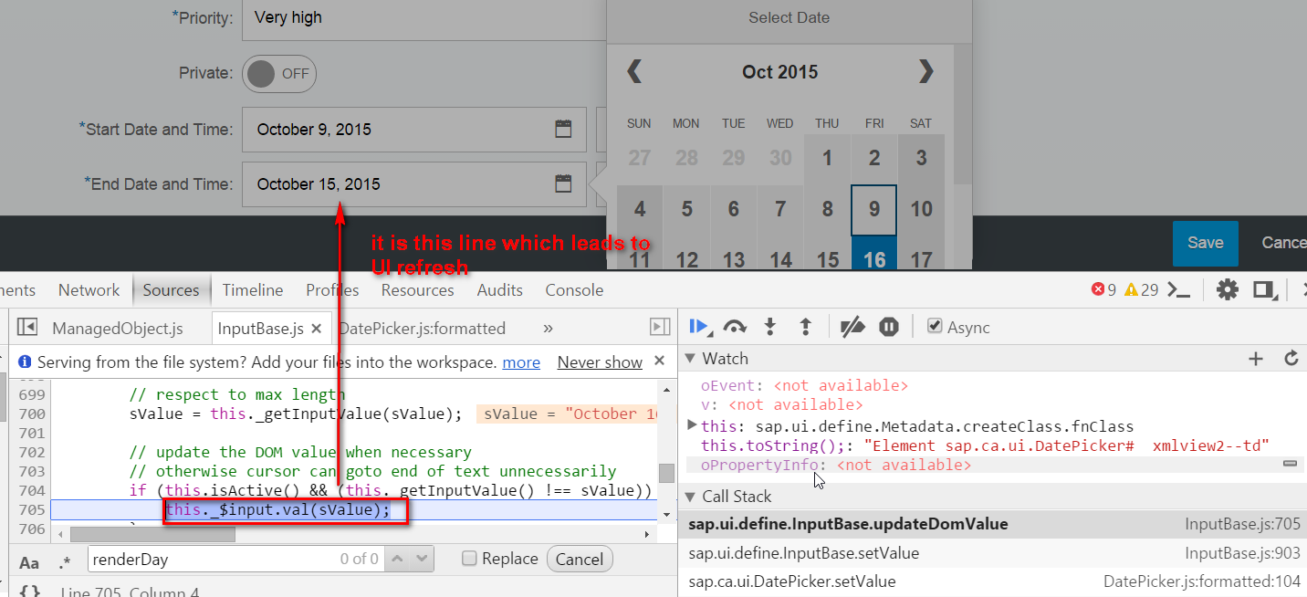1307x597 pixels.
Task: Step over next function call
Action: click(735, 327)
